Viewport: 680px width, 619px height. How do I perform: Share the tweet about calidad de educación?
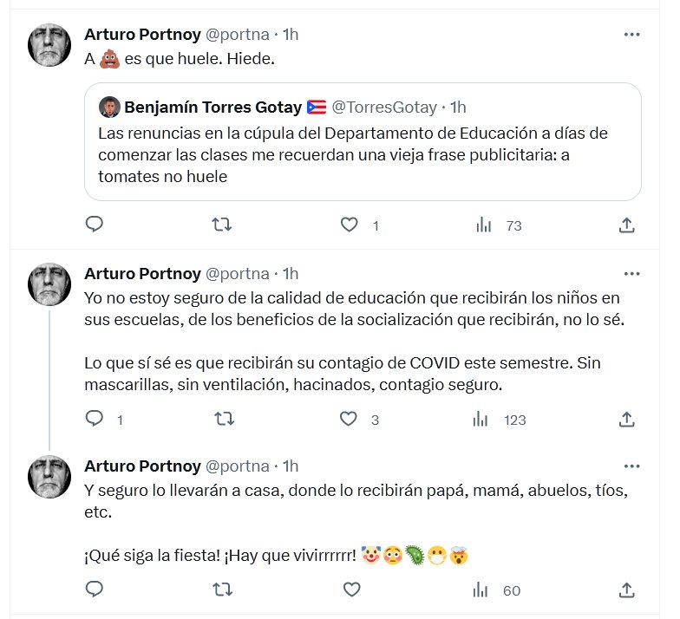pos(626,420)
